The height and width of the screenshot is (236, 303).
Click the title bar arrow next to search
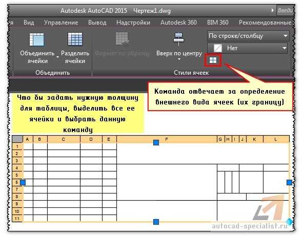coord(272,10)
